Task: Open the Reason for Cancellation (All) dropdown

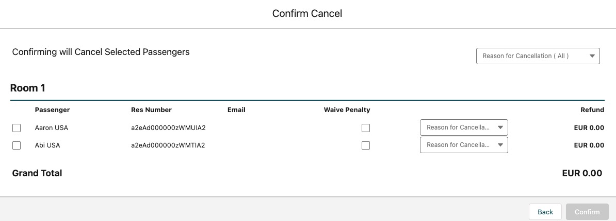Action: coord(538,56)
